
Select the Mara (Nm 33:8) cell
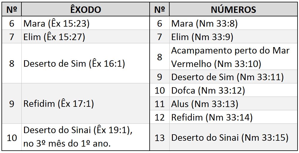(x=205, y=23)
